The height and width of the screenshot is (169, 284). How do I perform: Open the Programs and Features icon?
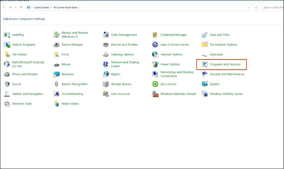205,64
